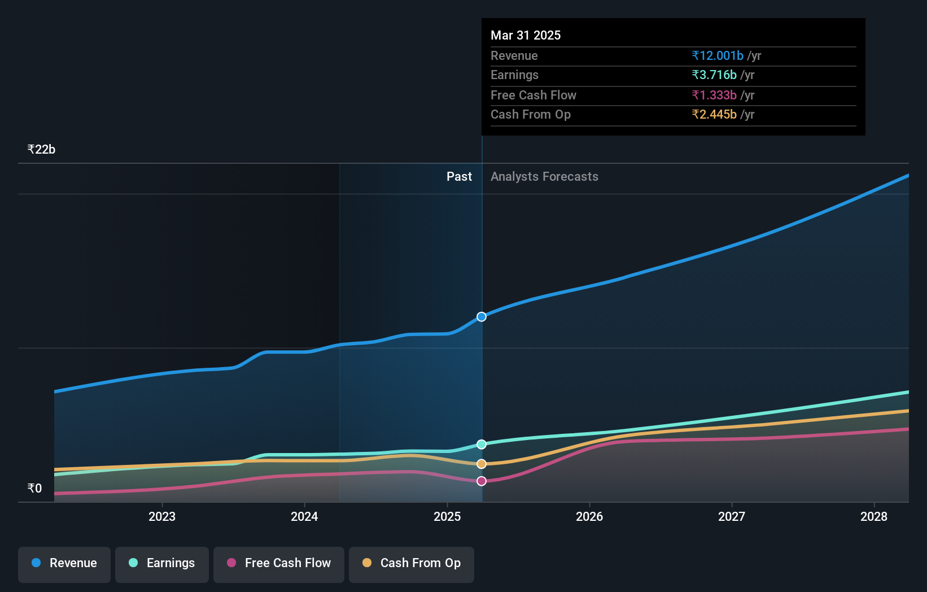The height and width of the screenshot is (592, 927).
Task: Toggle the Free Cash Flow legend item
Action: [x=278, y=564]
